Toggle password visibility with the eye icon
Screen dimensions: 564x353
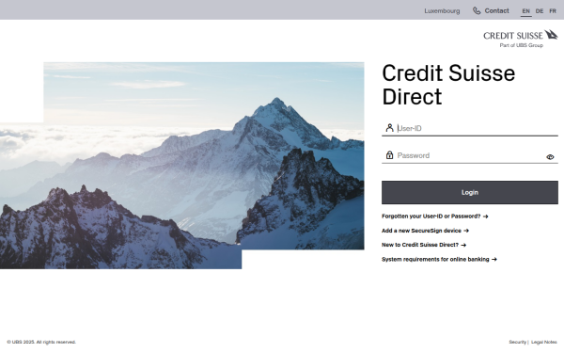tap(550, 157)
